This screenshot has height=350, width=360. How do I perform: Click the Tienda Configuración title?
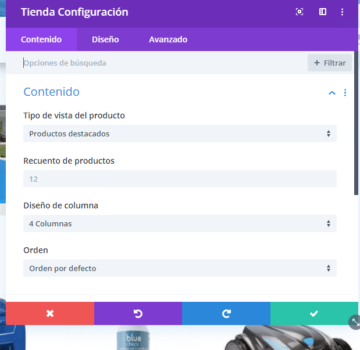point(74,12)
